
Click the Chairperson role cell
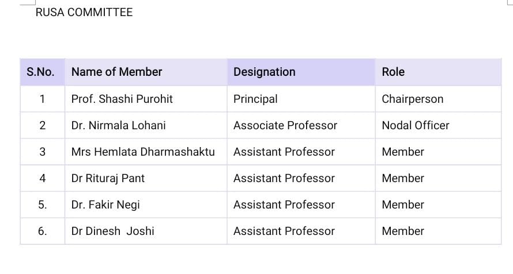pos(438,99)
